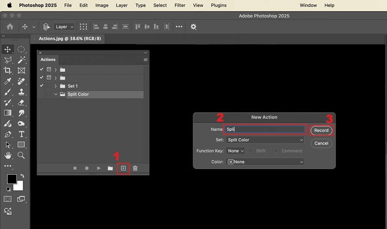
Task: Click the Record button
Action: click(x=321, y=130)
